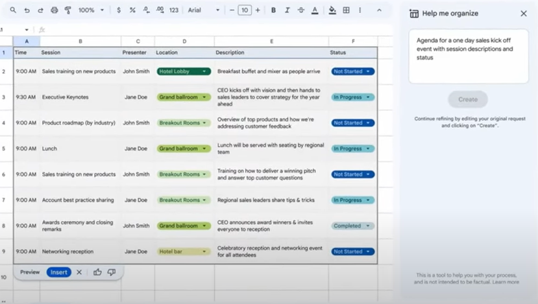
Task: Click the thumbs up feedback icon
Action: coord(97,272)
